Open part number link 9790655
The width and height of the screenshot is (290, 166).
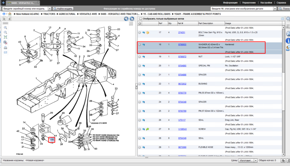(182, 45)
